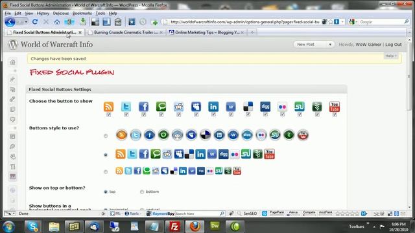
Task: Select the small square buttons style radio
Action: 106,172
